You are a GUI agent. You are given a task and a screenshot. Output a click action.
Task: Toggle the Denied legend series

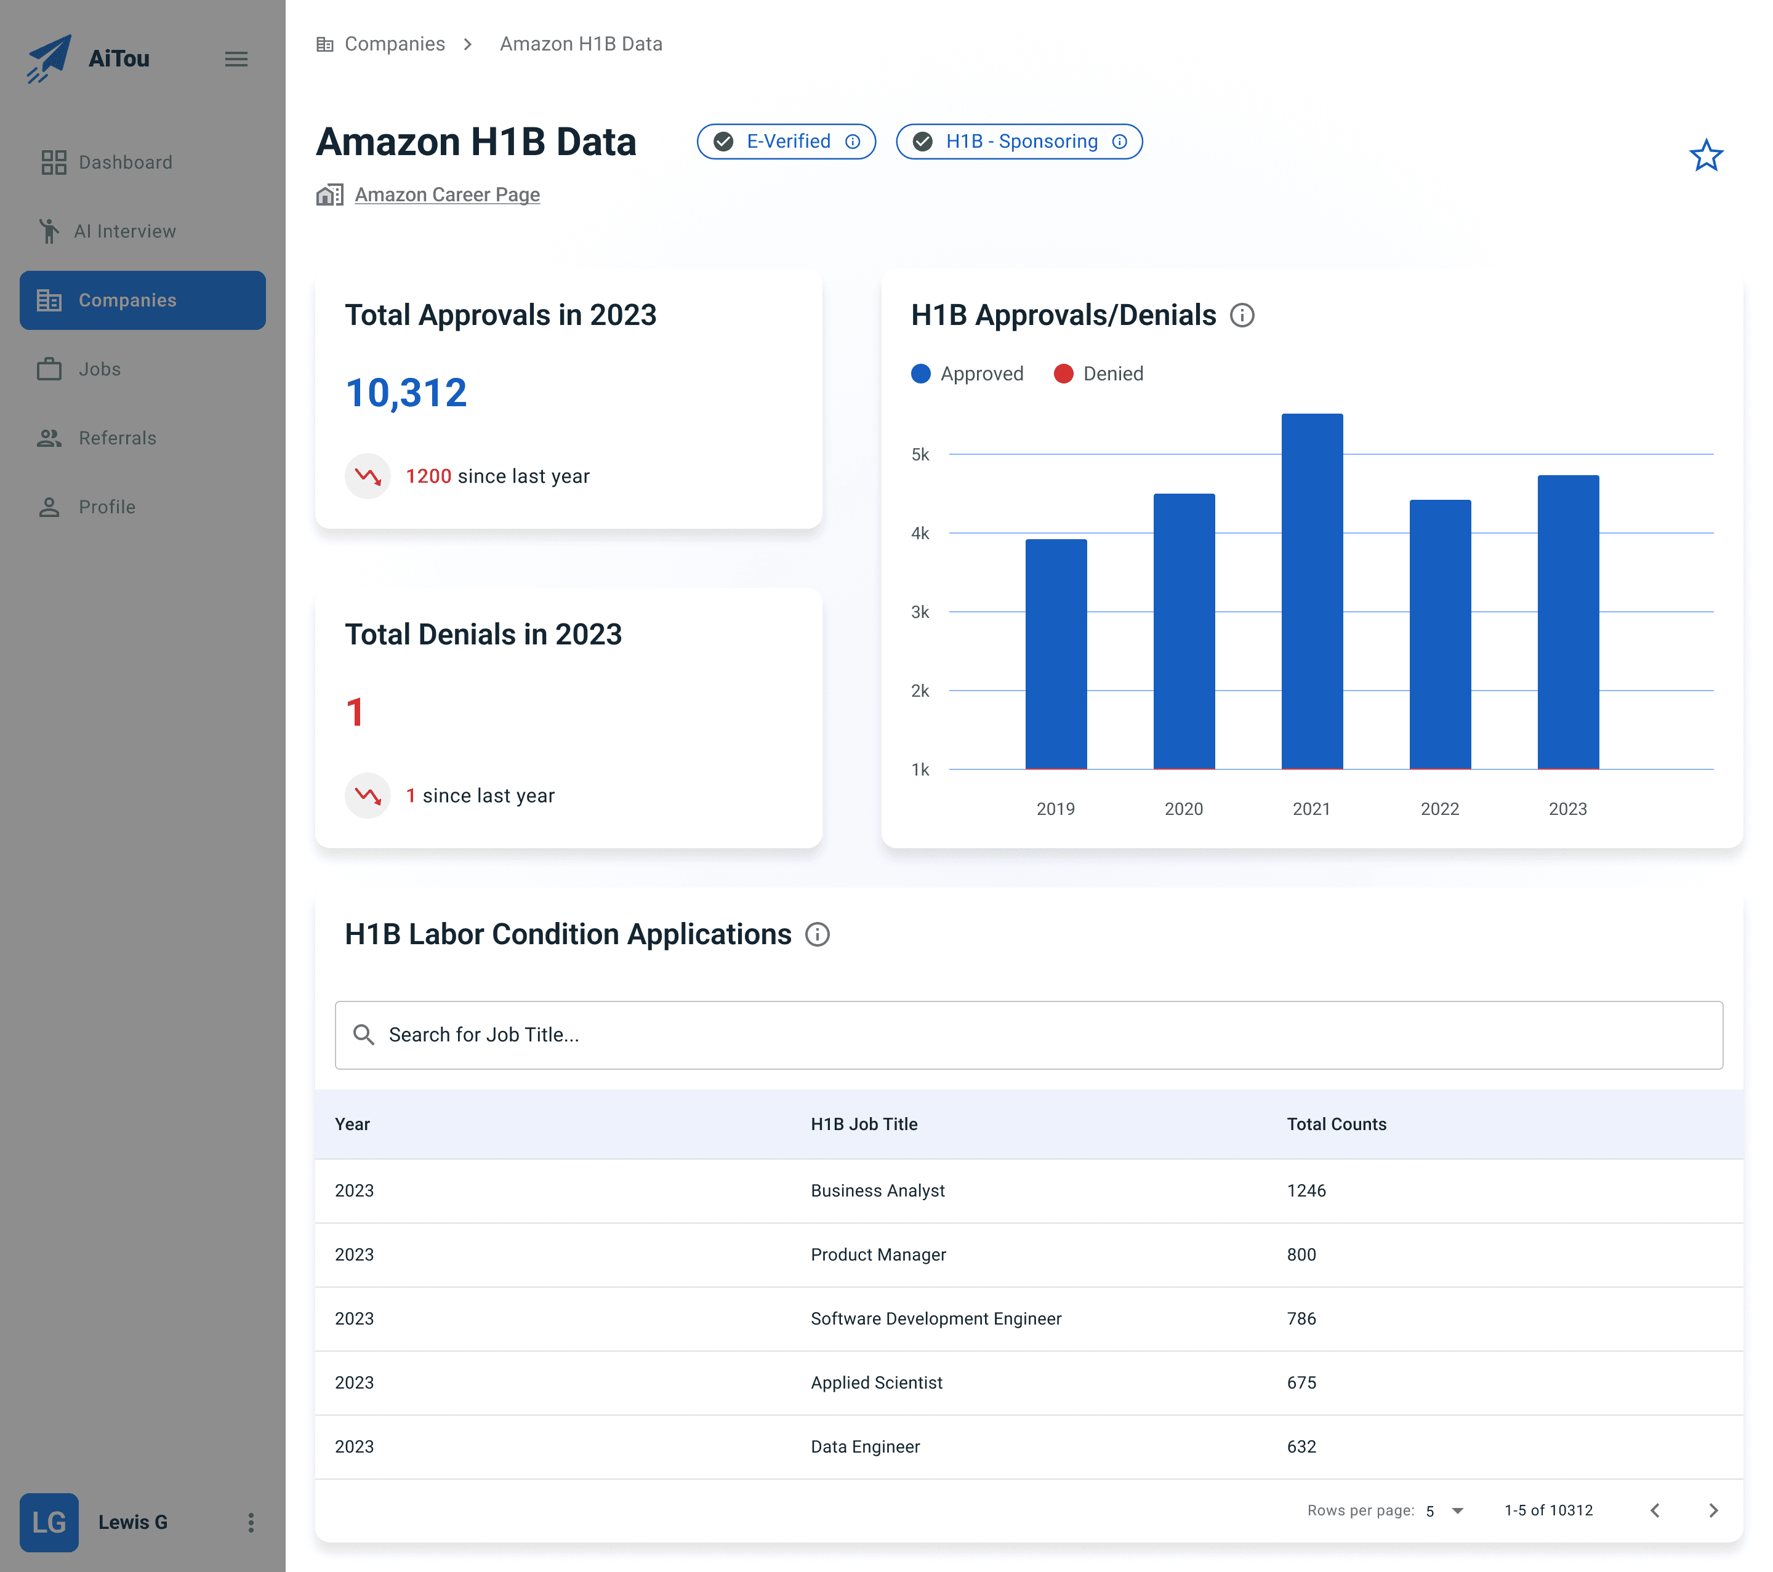(1098, 374)
